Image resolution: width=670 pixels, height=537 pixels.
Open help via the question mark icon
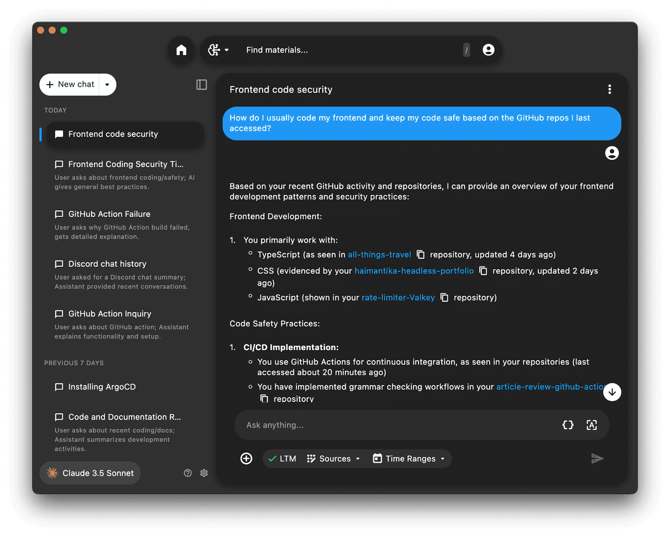(188, 473)
